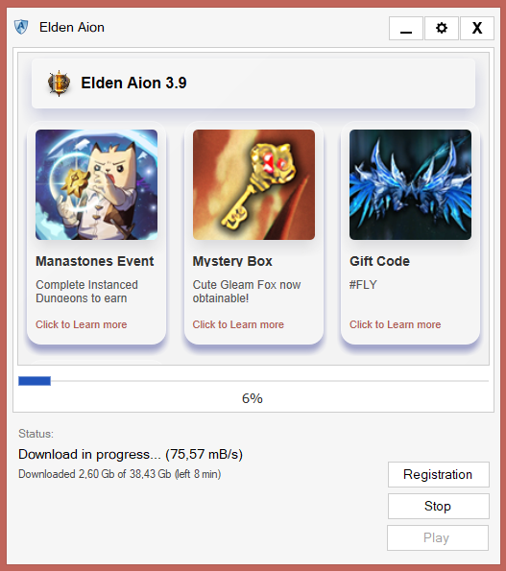Click the #FLY gift code text
This screenshot has width=506, height=571.
pos(363,284)
